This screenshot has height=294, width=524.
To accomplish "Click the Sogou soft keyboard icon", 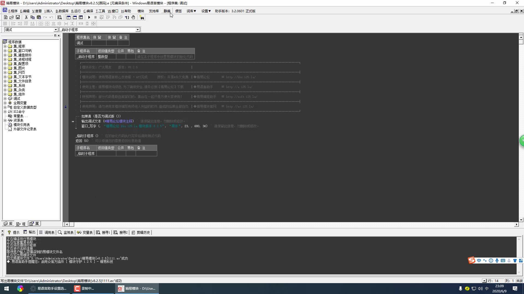I will tap(503, 261).
